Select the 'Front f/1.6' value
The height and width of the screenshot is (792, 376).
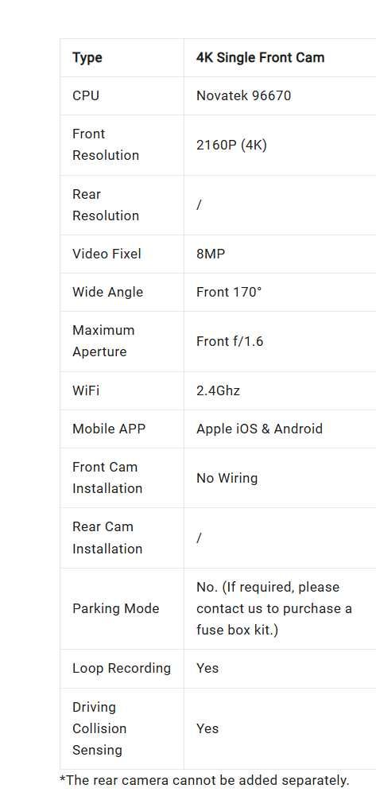click(x=230, y=341)
